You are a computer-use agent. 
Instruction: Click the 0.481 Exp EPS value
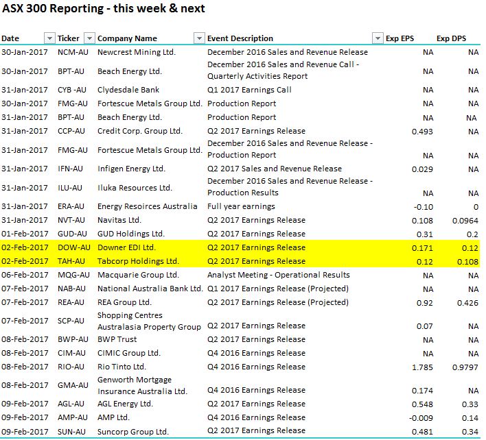pyautogui.click(x=422, y=432)
